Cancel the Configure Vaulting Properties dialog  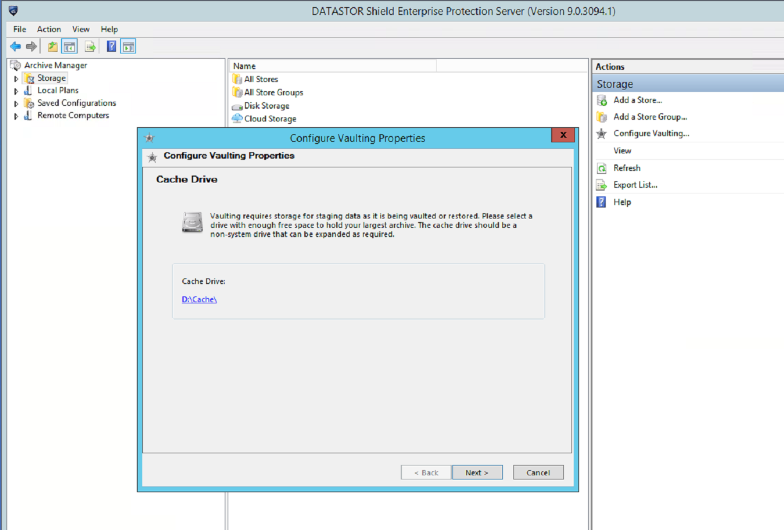(x=538, y=472)
